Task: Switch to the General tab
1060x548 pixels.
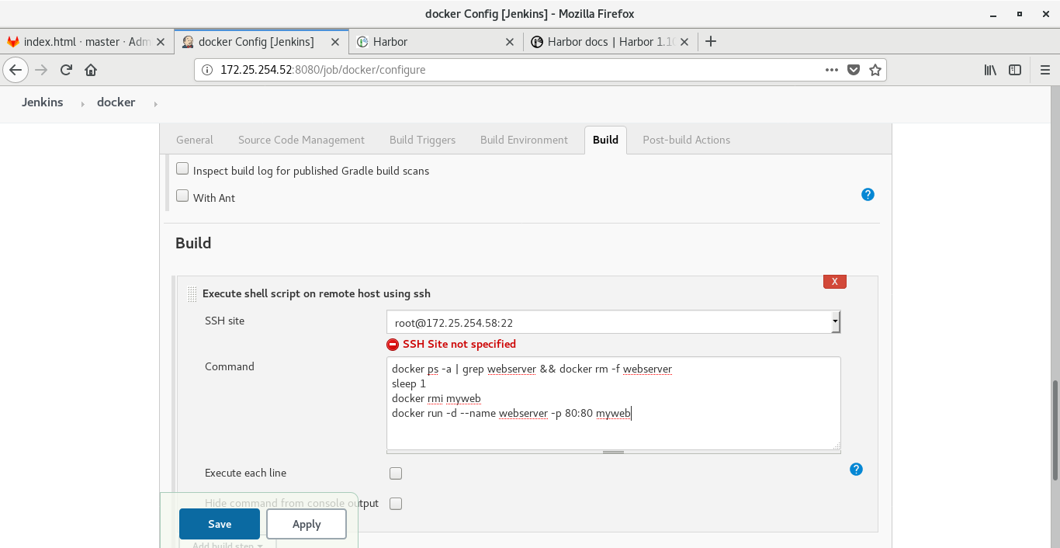Action: 195,140
